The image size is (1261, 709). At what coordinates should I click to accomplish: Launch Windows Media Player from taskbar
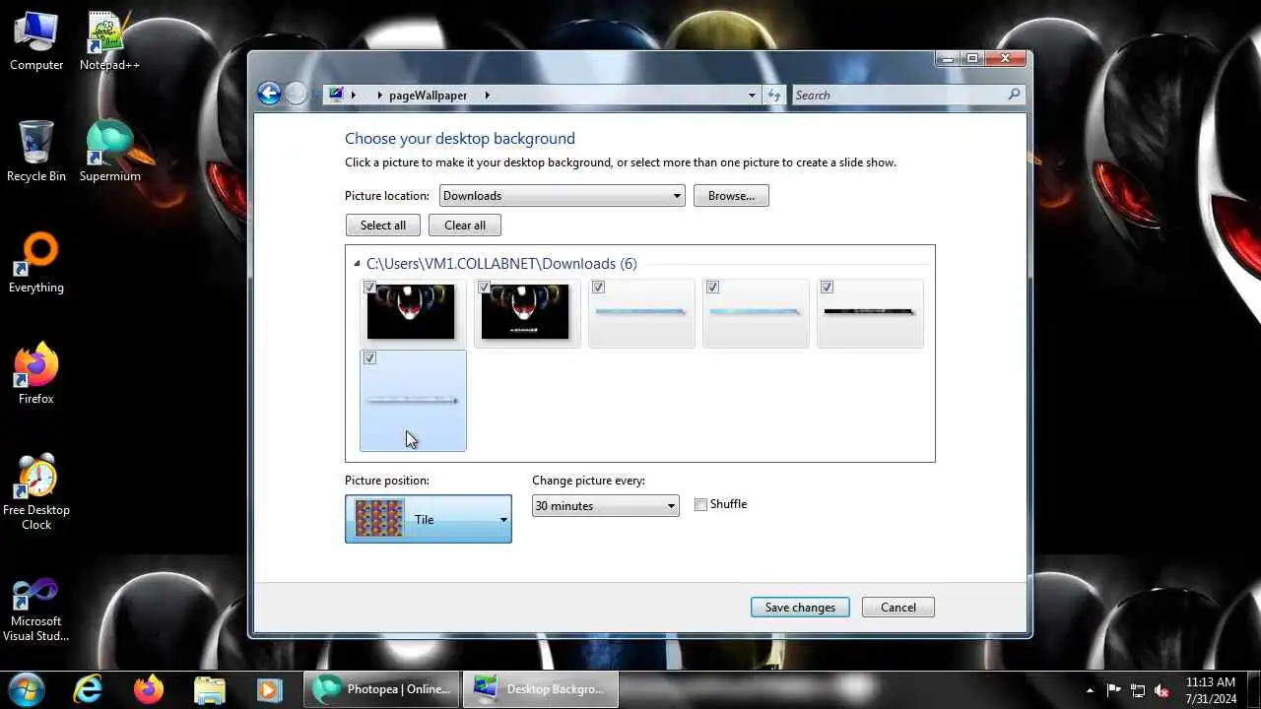(269, 689)
